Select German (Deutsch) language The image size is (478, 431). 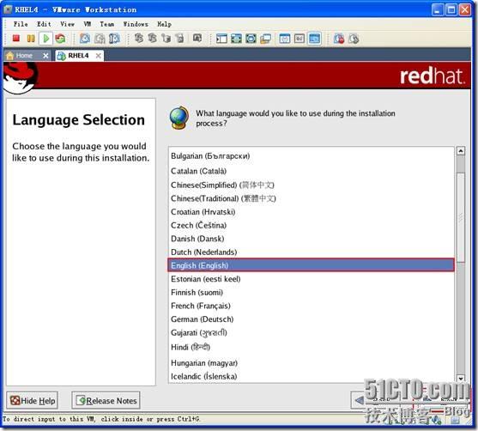click(311, 319)
